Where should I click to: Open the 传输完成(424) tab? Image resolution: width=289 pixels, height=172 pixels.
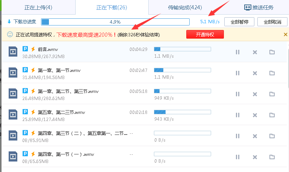coord(185,7)
